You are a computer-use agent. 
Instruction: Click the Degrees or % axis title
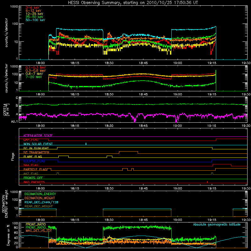pos(8,235)
